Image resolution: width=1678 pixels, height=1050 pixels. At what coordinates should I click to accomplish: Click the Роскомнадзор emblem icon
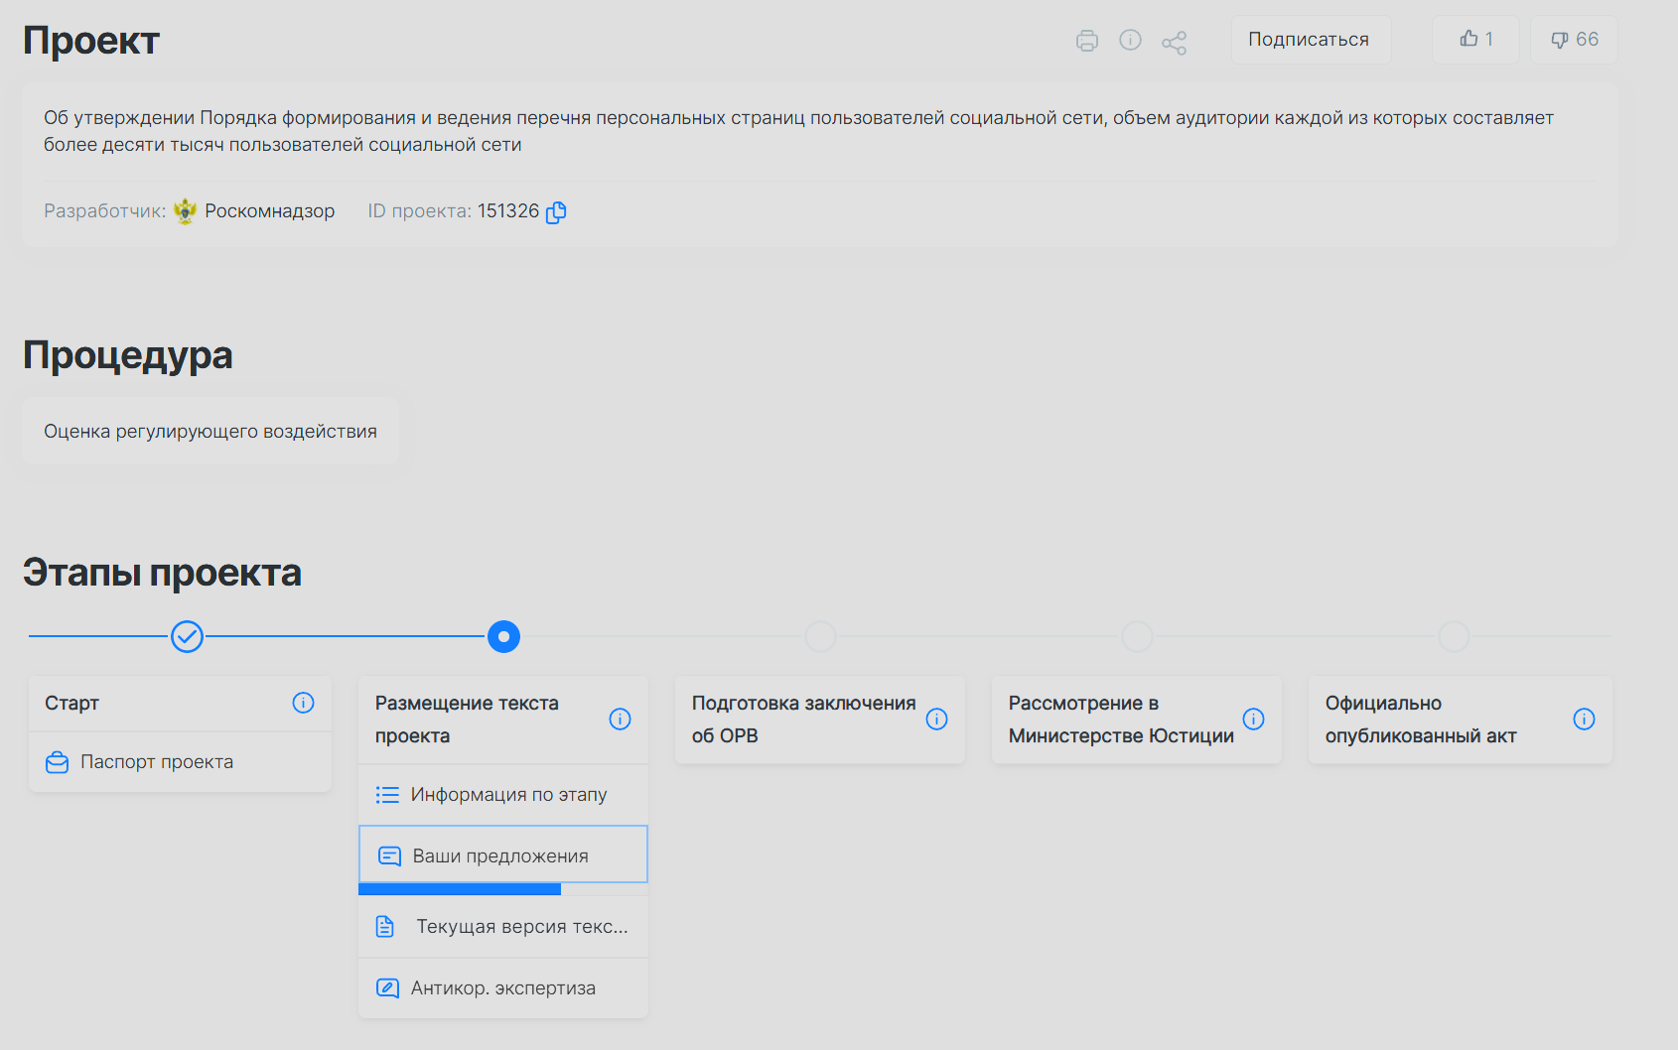click(x=185, y=211)
